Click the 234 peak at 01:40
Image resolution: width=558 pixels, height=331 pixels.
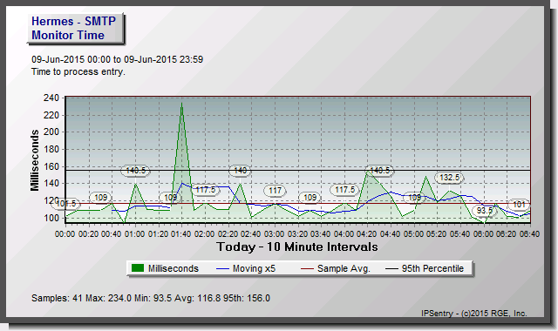click(182, 103)
